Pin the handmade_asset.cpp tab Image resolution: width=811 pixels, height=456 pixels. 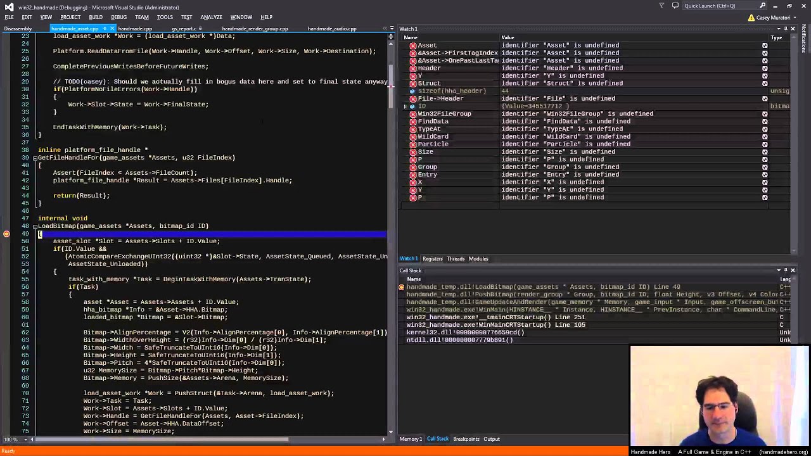105,28
